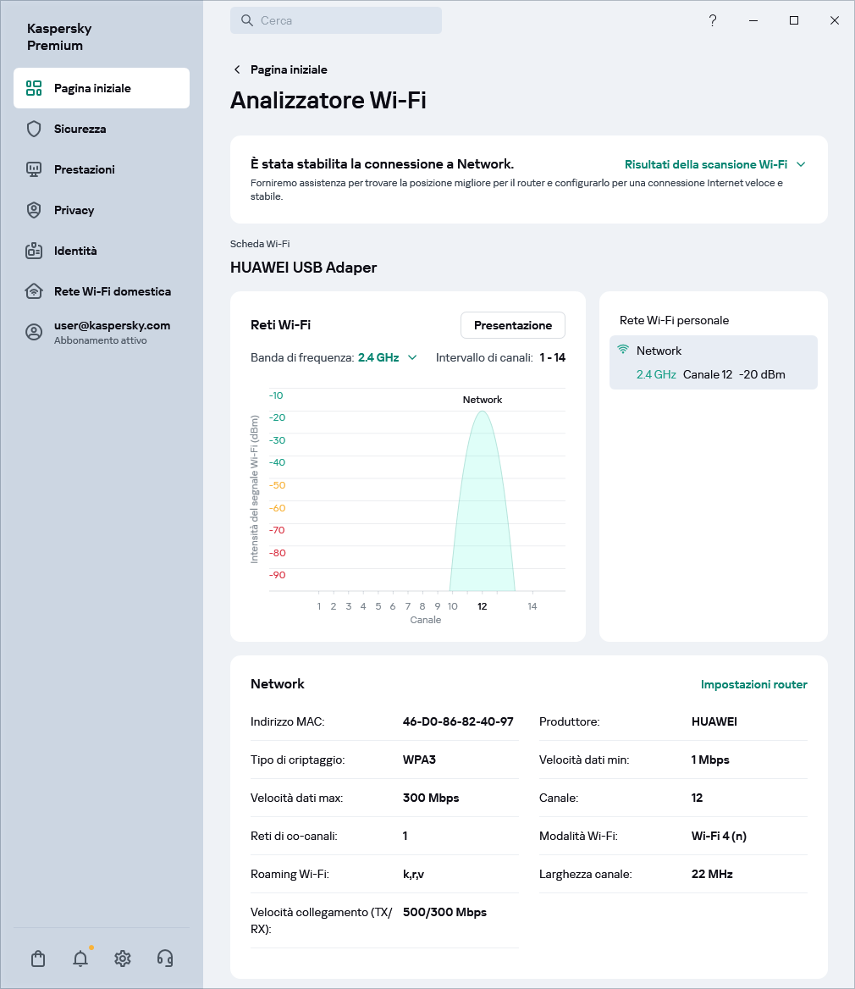
Task: Click the Prestazioni monitor icon
Action: click(x=34, y=169)
